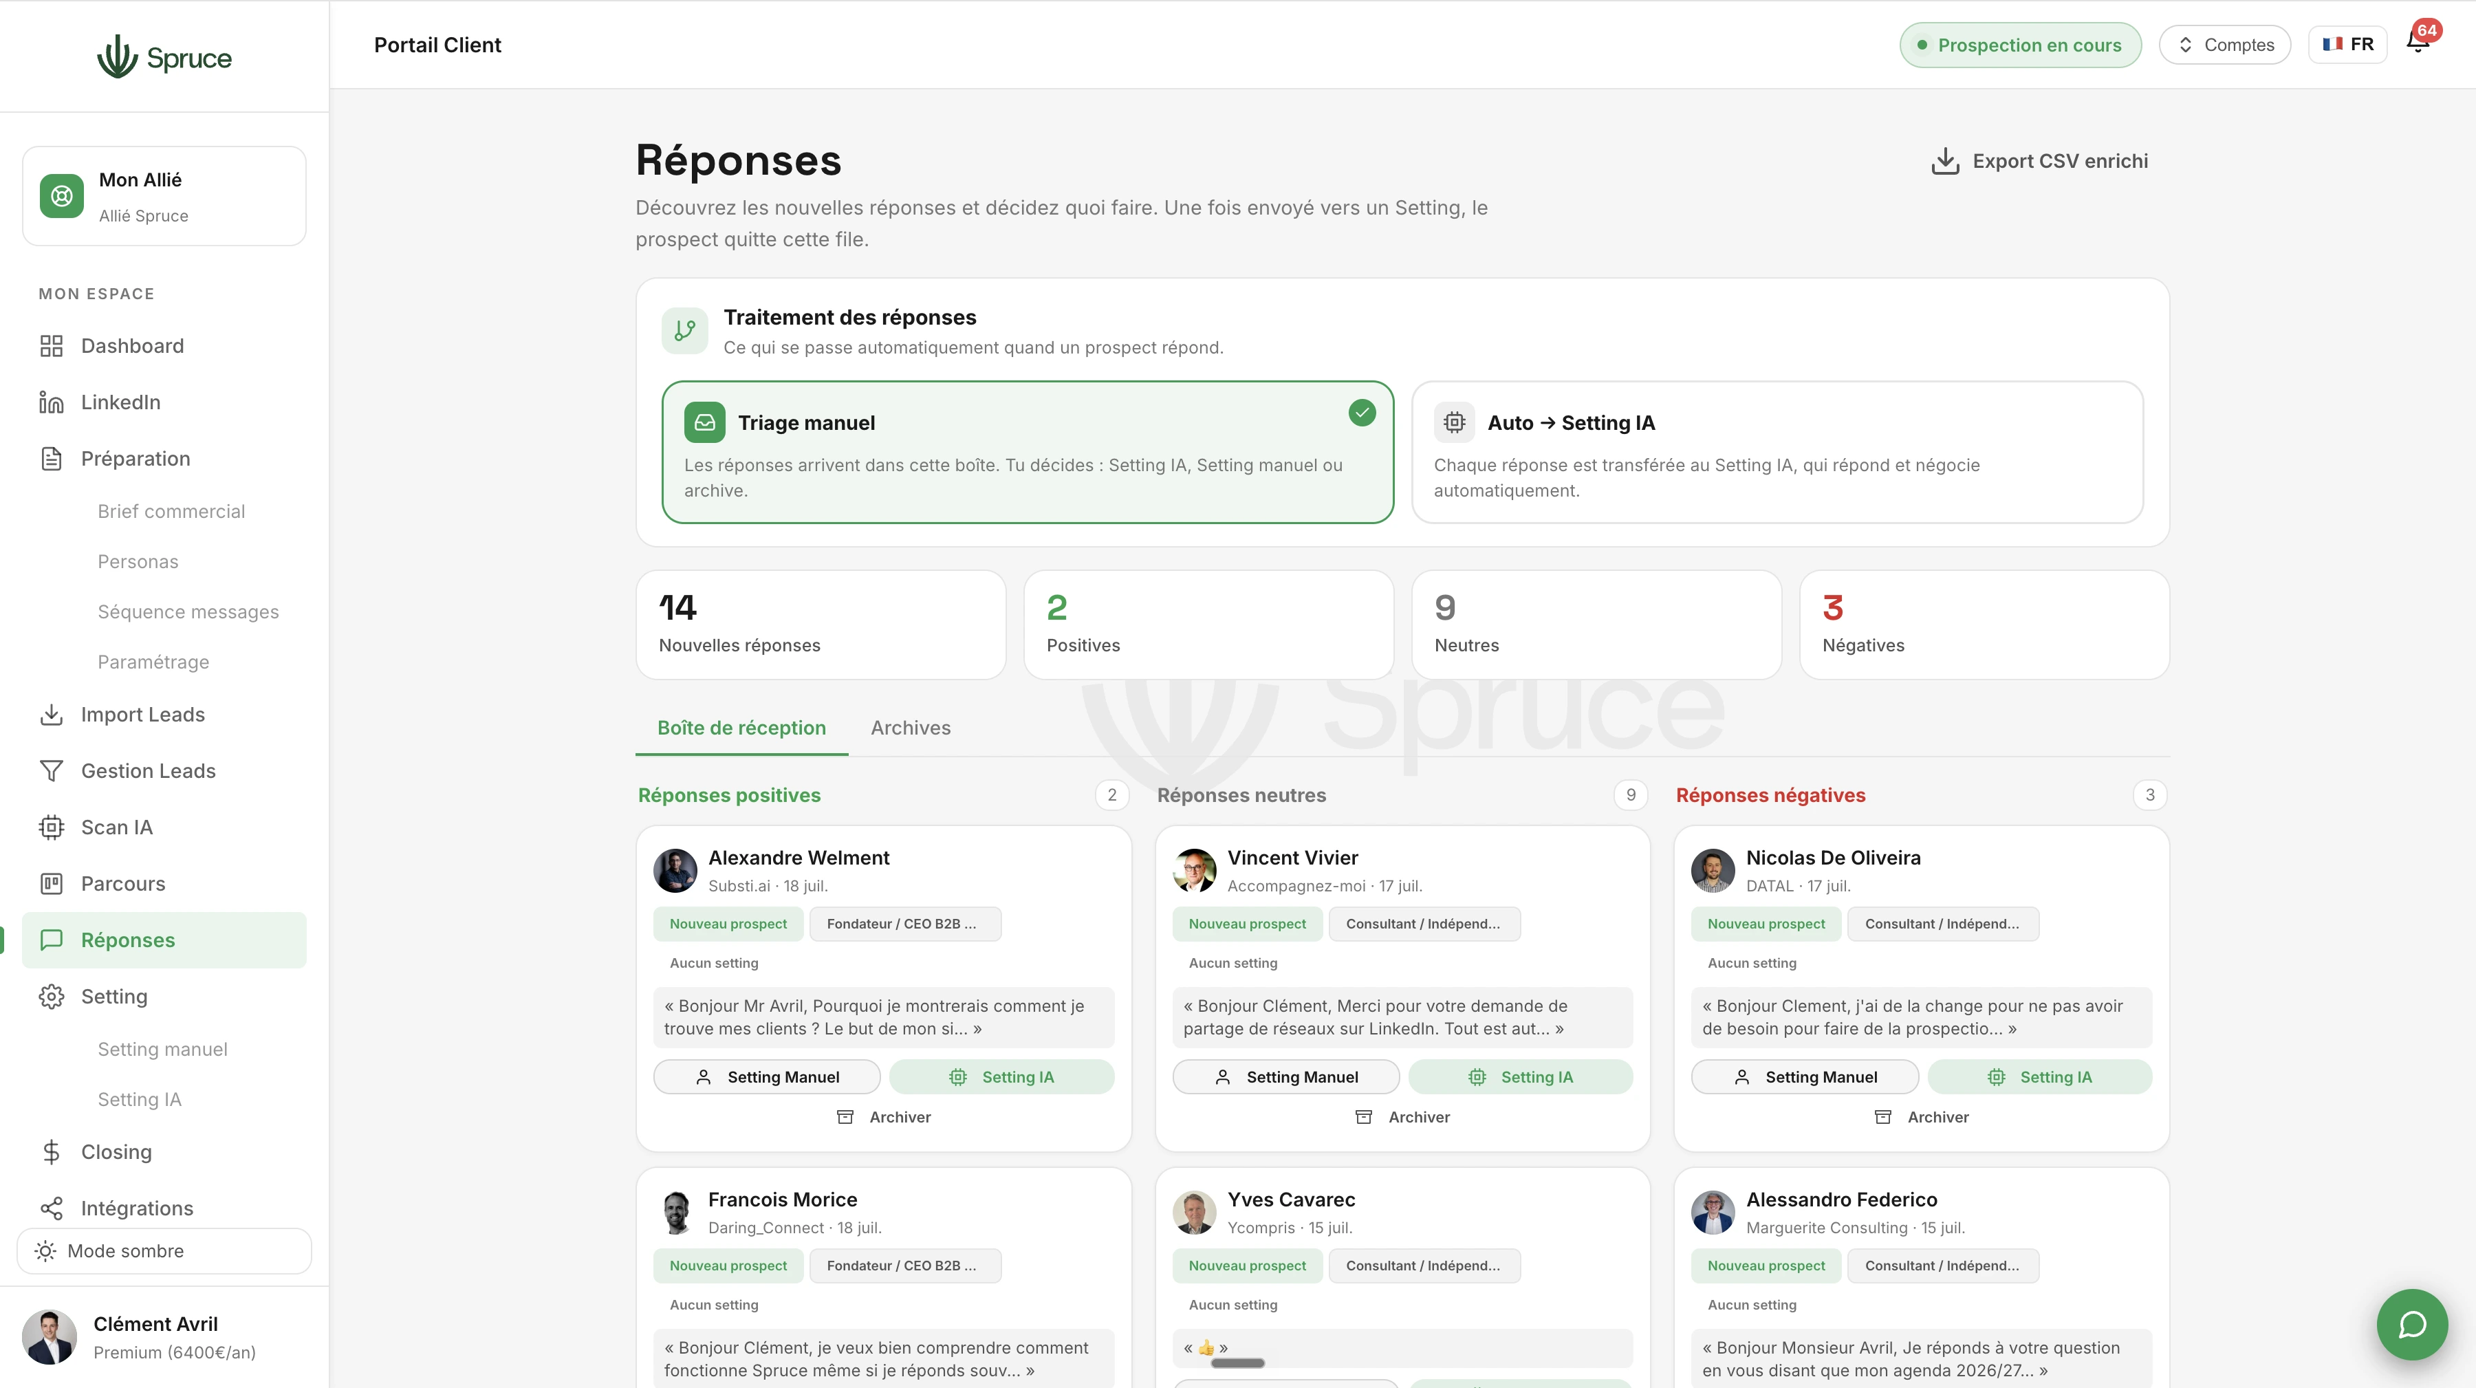Image resolution: width=2476 pixels, height=1388 pixels.
Task: Send Alexandre Welment to Setting Manuel
Action: (x=767, y=1076)
